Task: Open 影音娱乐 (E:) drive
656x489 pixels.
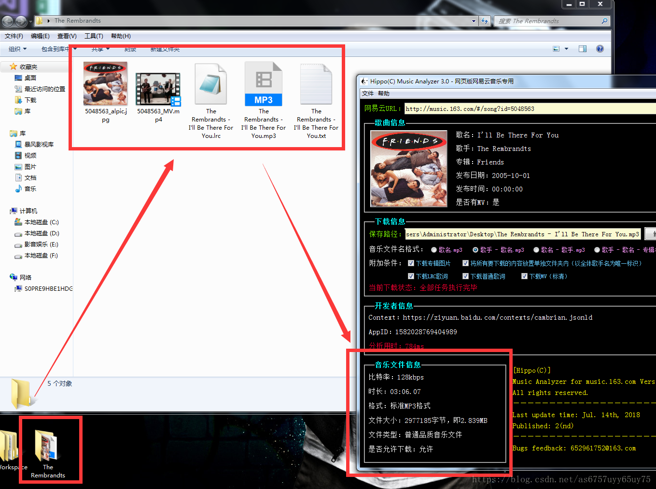Action: (x=41, y=244)
